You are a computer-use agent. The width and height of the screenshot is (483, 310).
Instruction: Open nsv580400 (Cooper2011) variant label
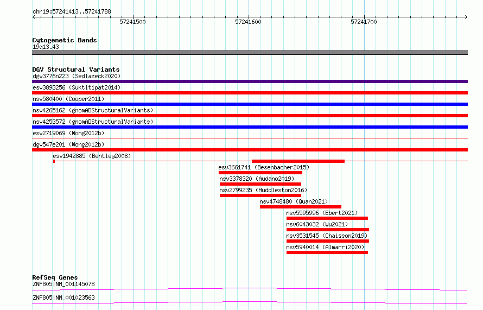click(x=68, y=99)
